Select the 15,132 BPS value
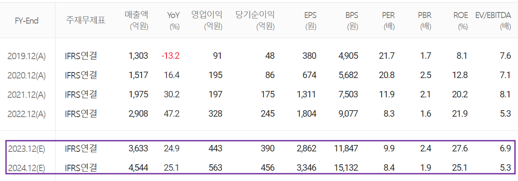This screenshot has width=518, height=181. click(x=346, y=168)
